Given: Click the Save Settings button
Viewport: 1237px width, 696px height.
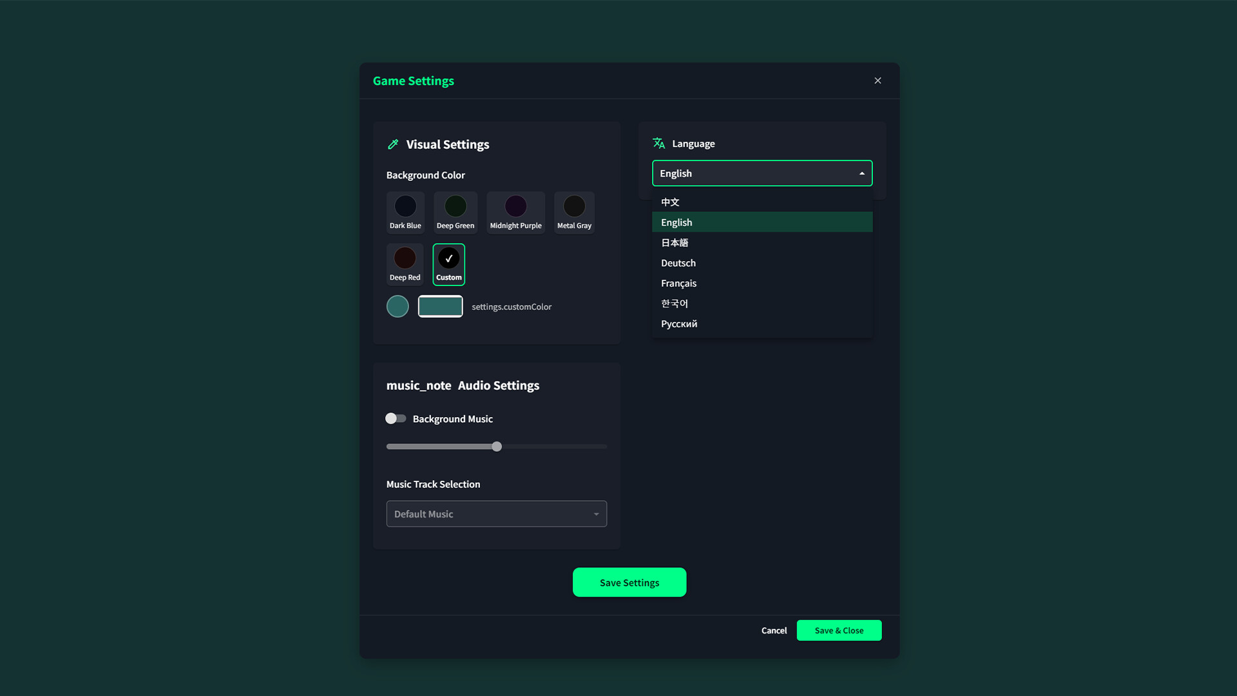Looking at the screenshot, I should [629, 582].
